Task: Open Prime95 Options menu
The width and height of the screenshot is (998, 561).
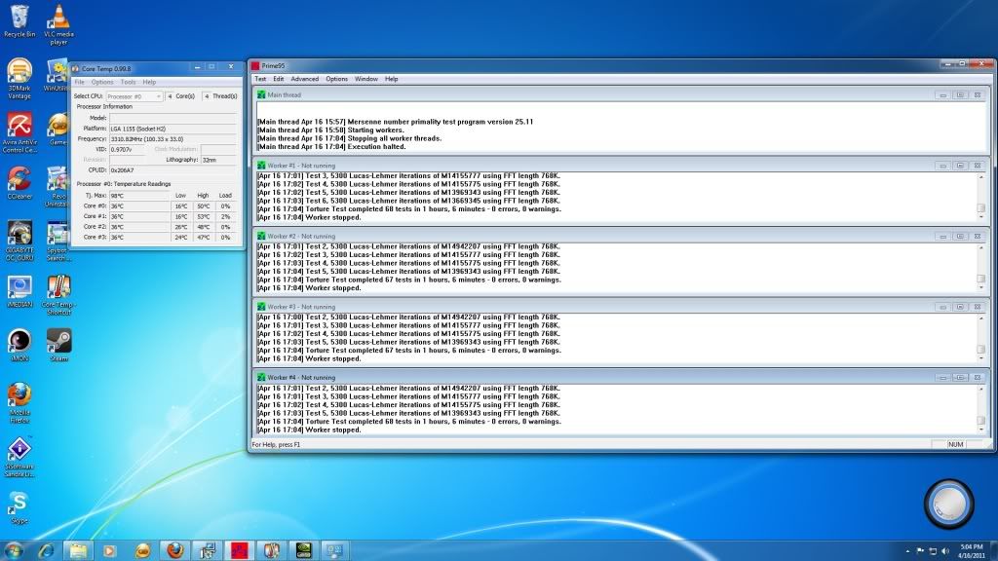Action: point(336,79)
